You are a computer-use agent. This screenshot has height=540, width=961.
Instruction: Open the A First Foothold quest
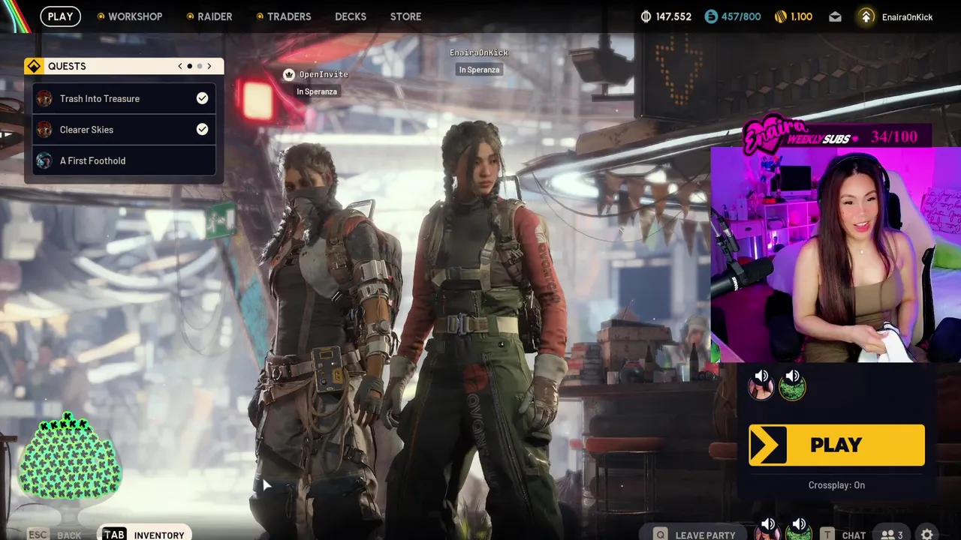(x=124, y=160)
